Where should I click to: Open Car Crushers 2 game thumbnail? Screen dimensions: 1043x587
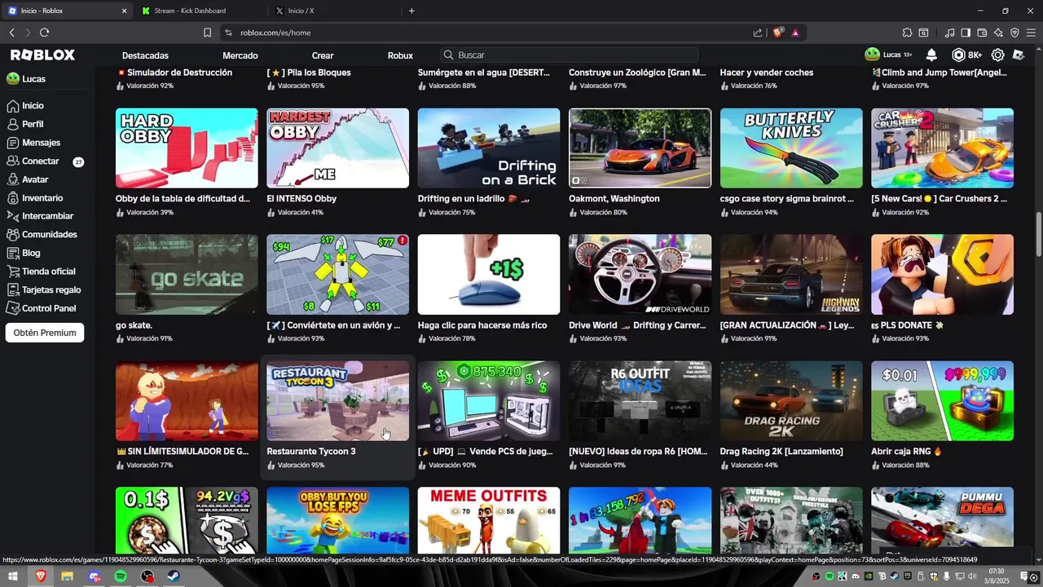(x=942, y=148)
